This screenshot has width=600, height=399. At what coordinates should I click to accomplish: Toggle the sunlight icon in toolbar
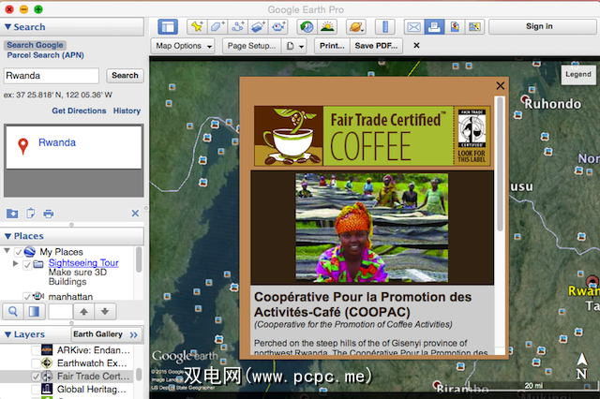click(329, 27)
